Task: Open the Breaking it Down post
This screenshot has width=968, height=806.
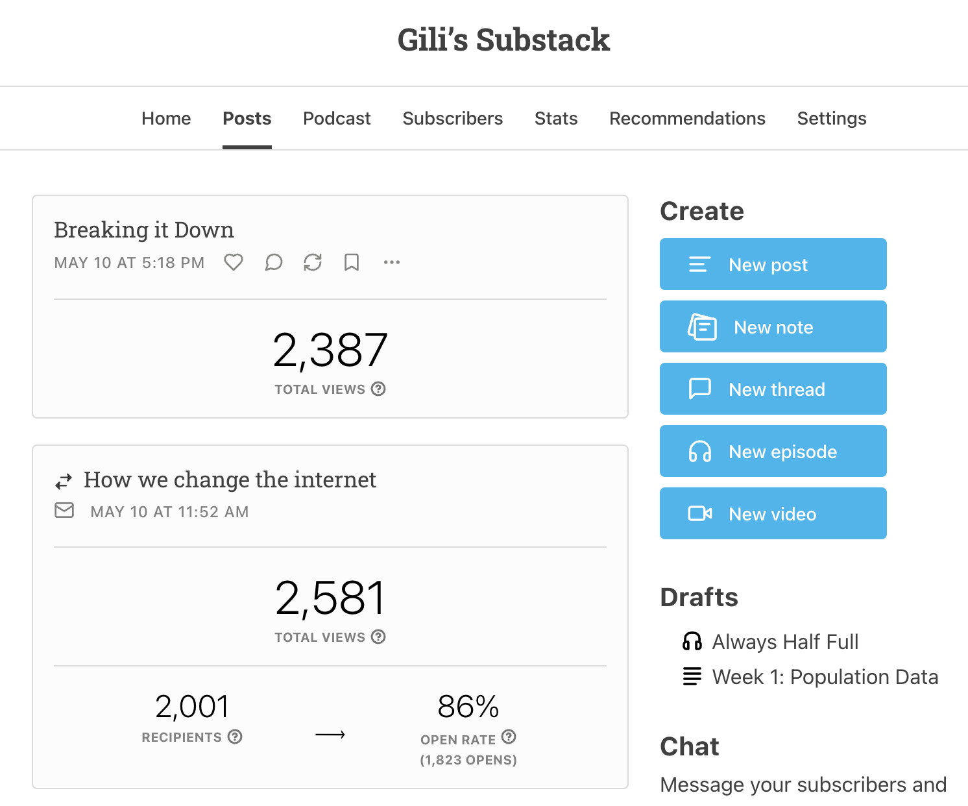Action: (x=144, y=229)
